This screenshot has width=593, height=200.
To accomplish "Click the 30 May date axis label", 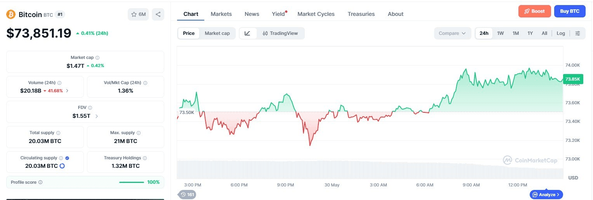I will [332, 185].
